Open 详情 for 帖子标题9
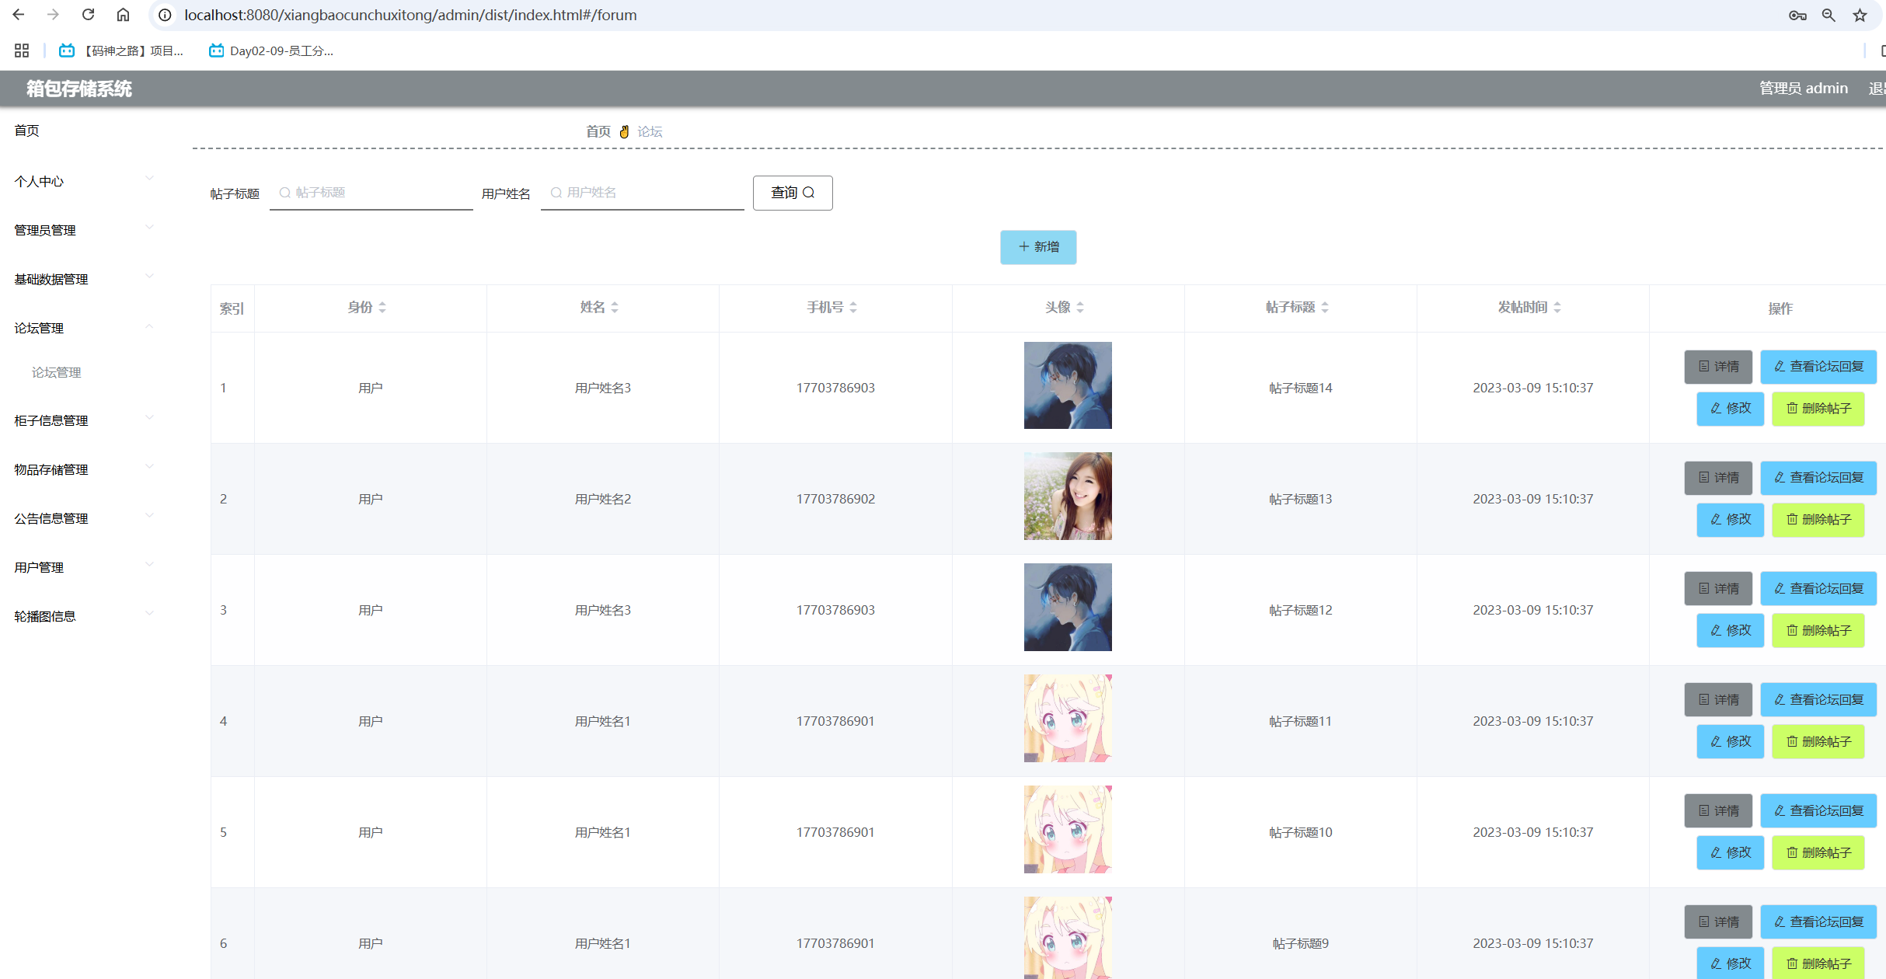This screenshot has height=979, width=1886. pos(1718,922)
